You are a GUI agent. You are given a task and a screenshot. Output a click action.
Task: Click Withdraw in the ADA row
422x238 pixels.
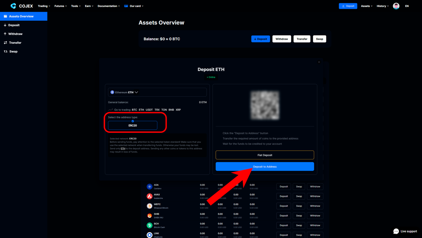coord(315,186)
